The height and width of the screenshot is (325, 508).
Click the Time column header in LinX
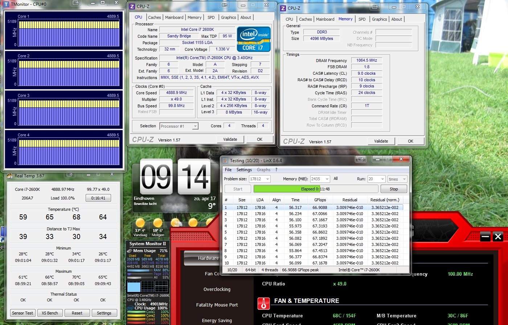295,200
